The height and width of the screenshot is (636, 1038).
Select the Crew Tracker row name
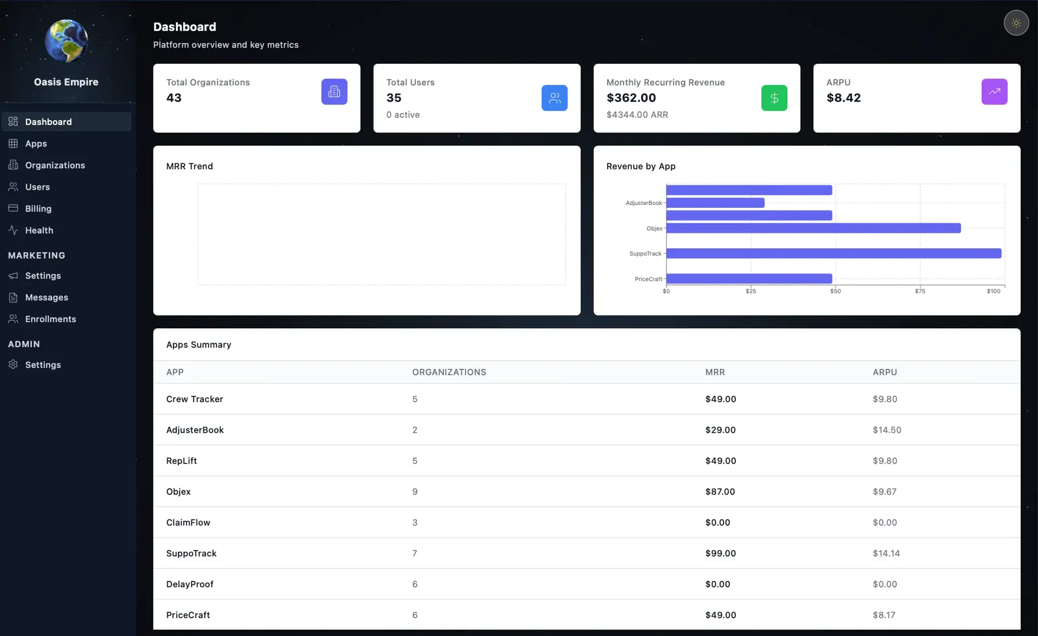(194, 399)
